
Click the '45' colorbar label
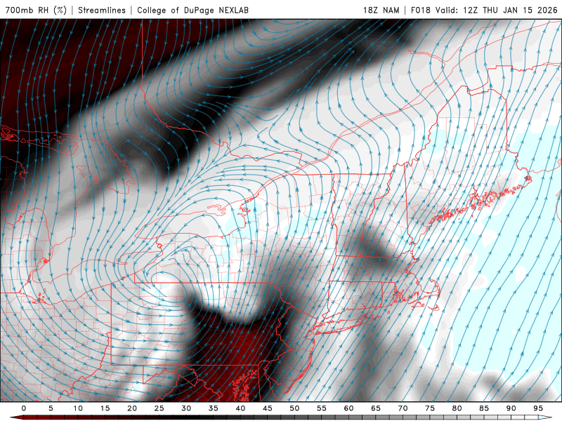(x=268, y=408)
